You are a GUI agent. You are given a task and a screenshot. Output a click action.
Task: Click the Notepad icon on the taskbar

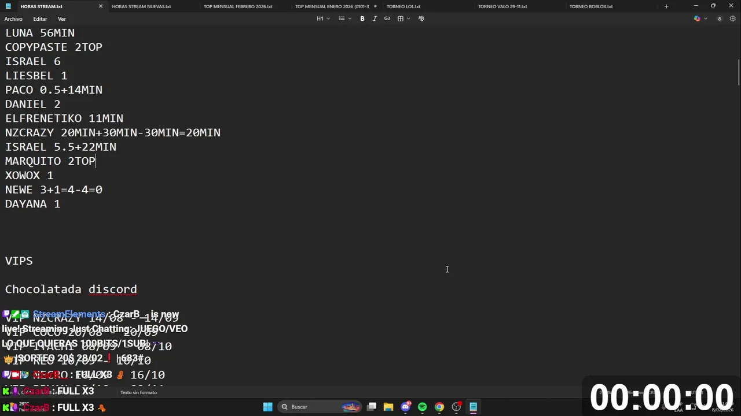coord(473,407)
